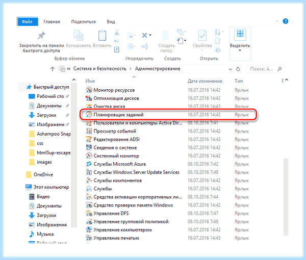The height and width of the screenshot is (260, 306).
Task: Click the Оптимизация дисков icon
Action: [89, 98]
